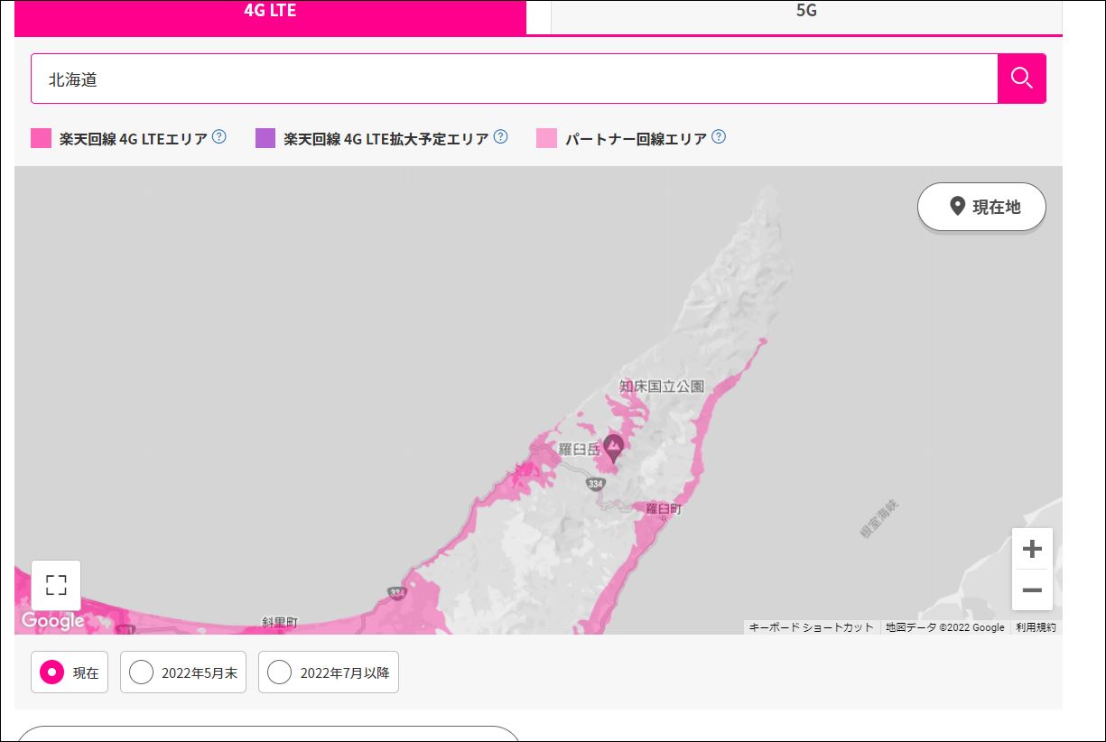Click the 楽天回線 4G LTE拡大予定エリア legend label

pyautogui.click(x=386, y=139)
